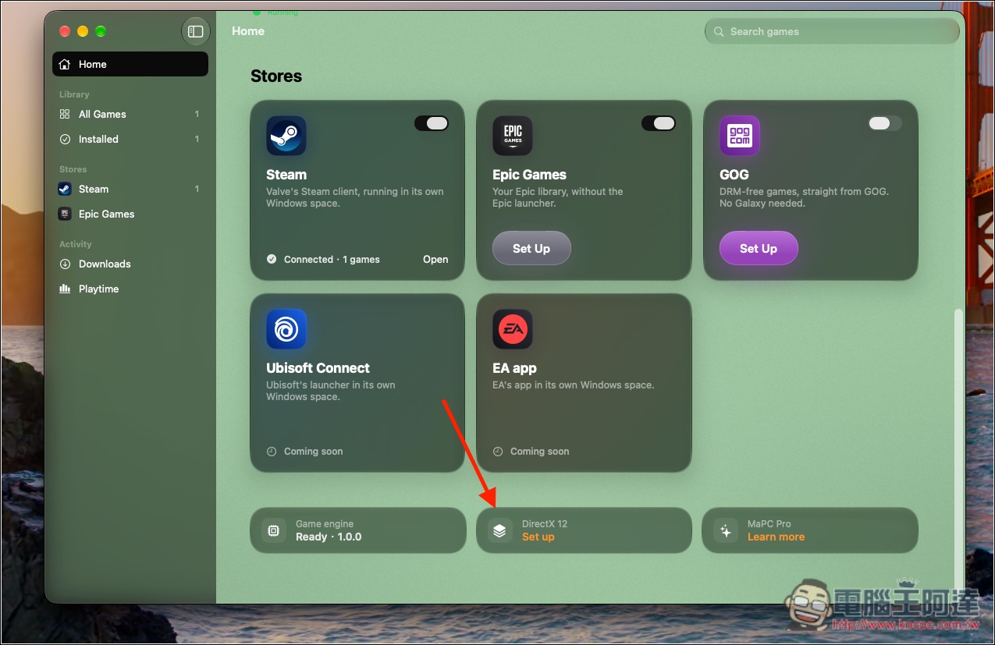Click the GOG card title
995x645 pixels.
click(x=734, y=175)
